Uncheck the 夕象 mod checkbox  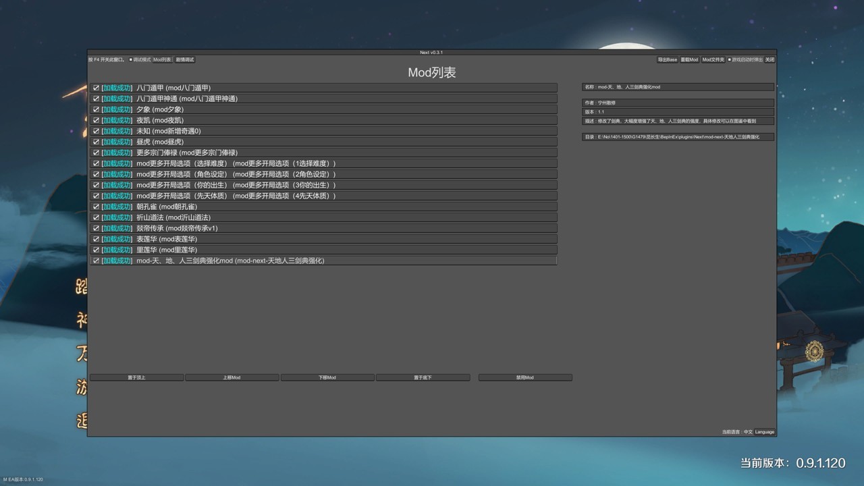(96, 109)
